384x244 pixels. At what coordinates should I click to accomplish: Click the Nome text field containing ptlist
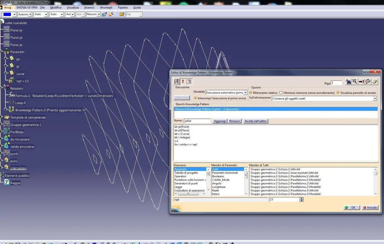[x=197, y=121]
